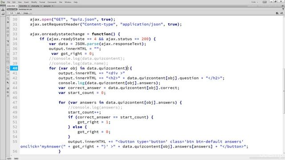Open the related file bootstrap.min.css

[x=25, y=9]
